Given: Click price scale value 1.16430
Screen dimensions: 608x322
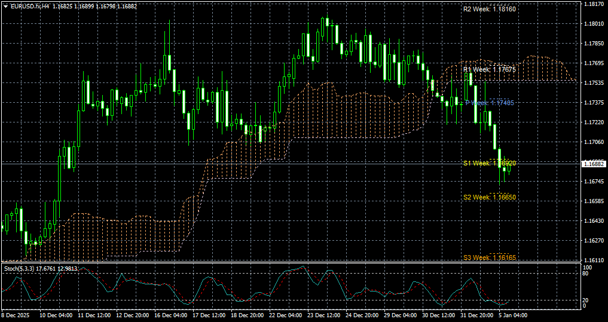Looking at the screenshot, I should tap(595, 221).
